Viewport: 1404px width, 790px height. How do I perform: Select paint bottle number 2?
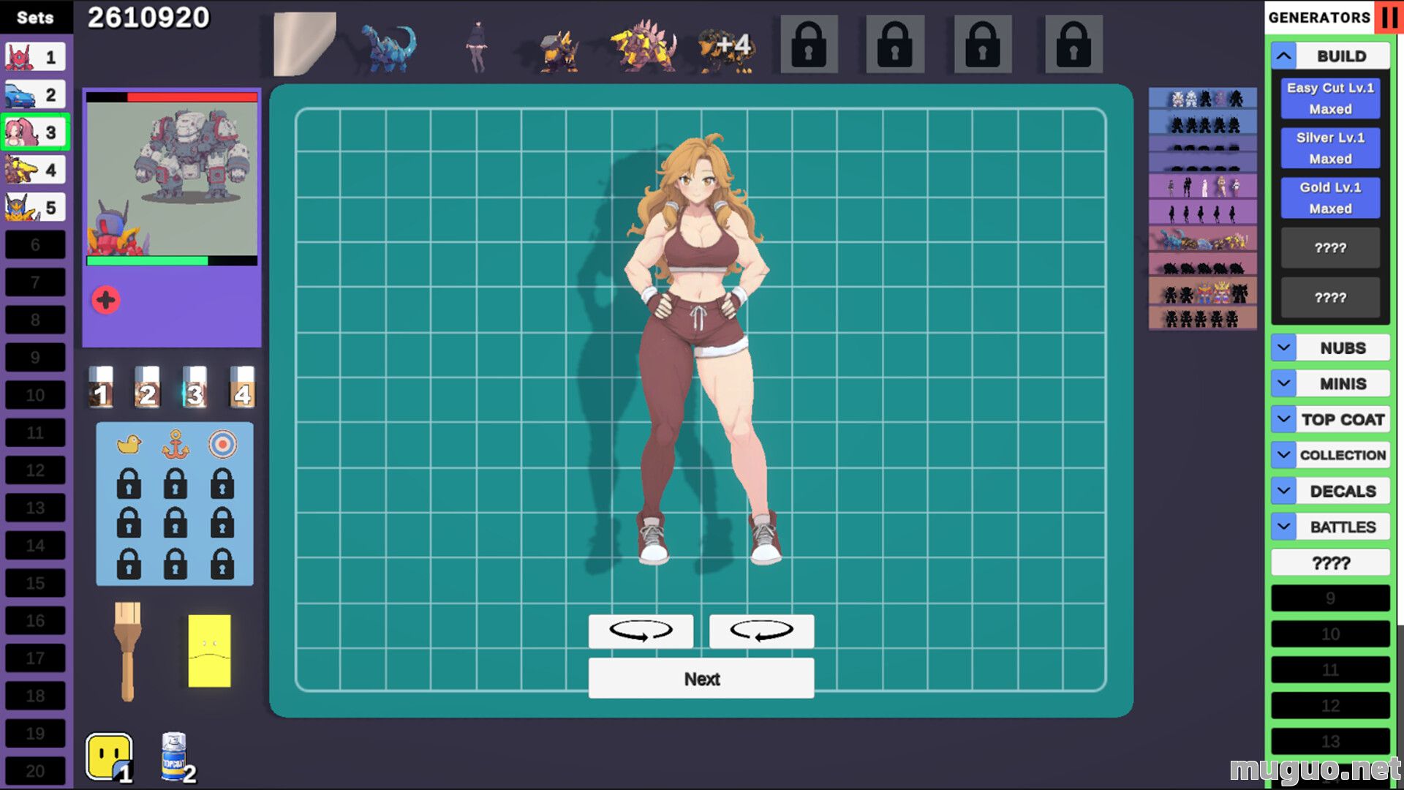point(147,387)
